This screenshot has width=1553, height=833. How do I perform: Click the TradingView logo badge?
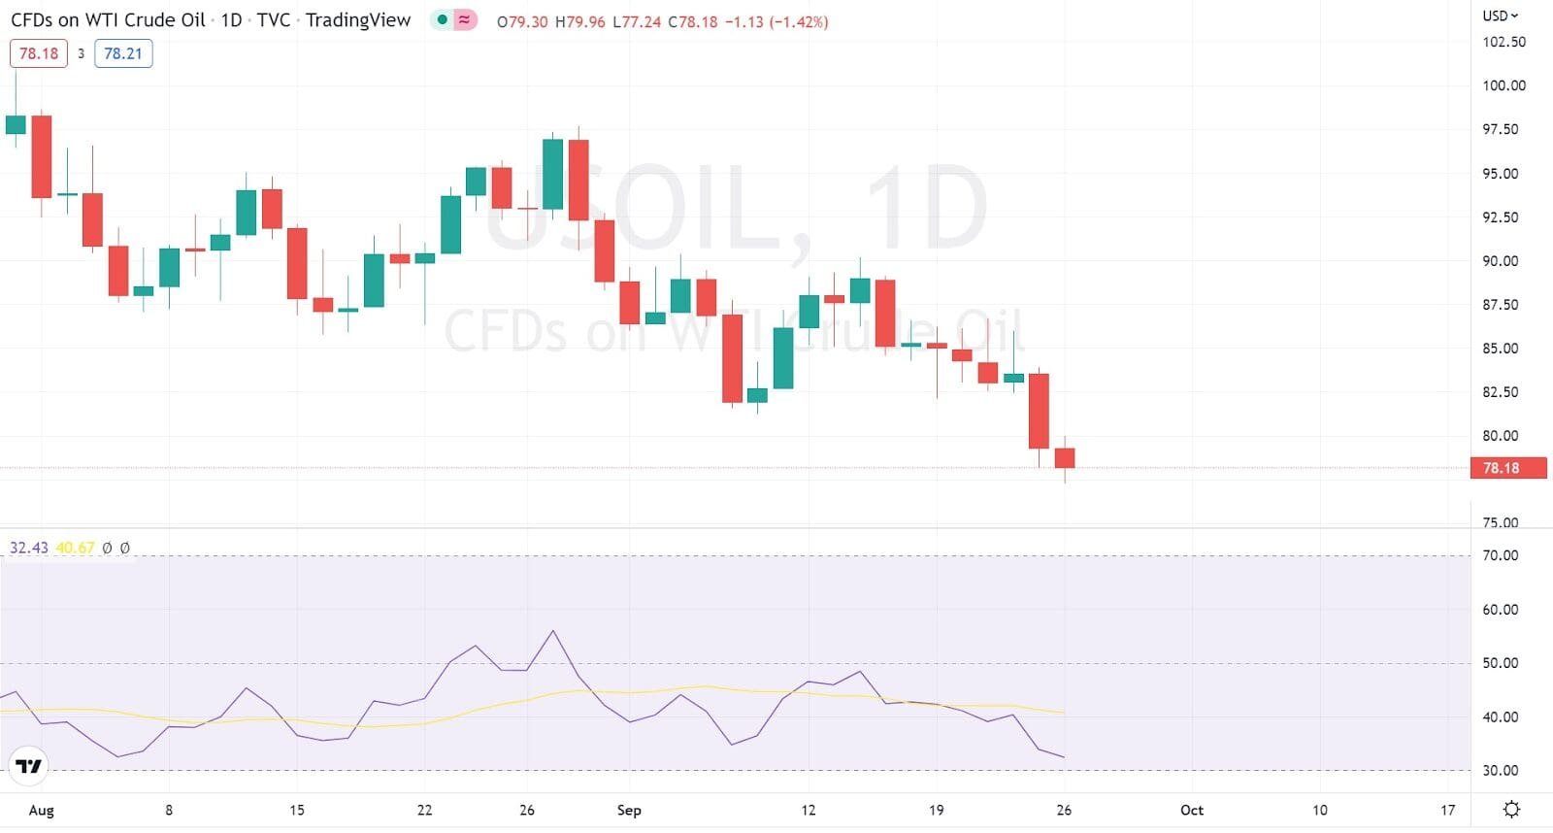pyautogui.click(x=29, y=767)
